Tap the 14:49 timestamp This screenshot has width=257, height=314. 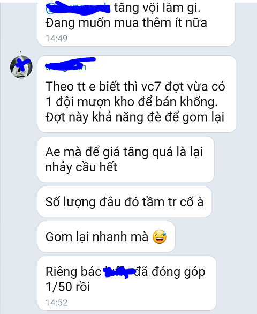click(56, 39)
